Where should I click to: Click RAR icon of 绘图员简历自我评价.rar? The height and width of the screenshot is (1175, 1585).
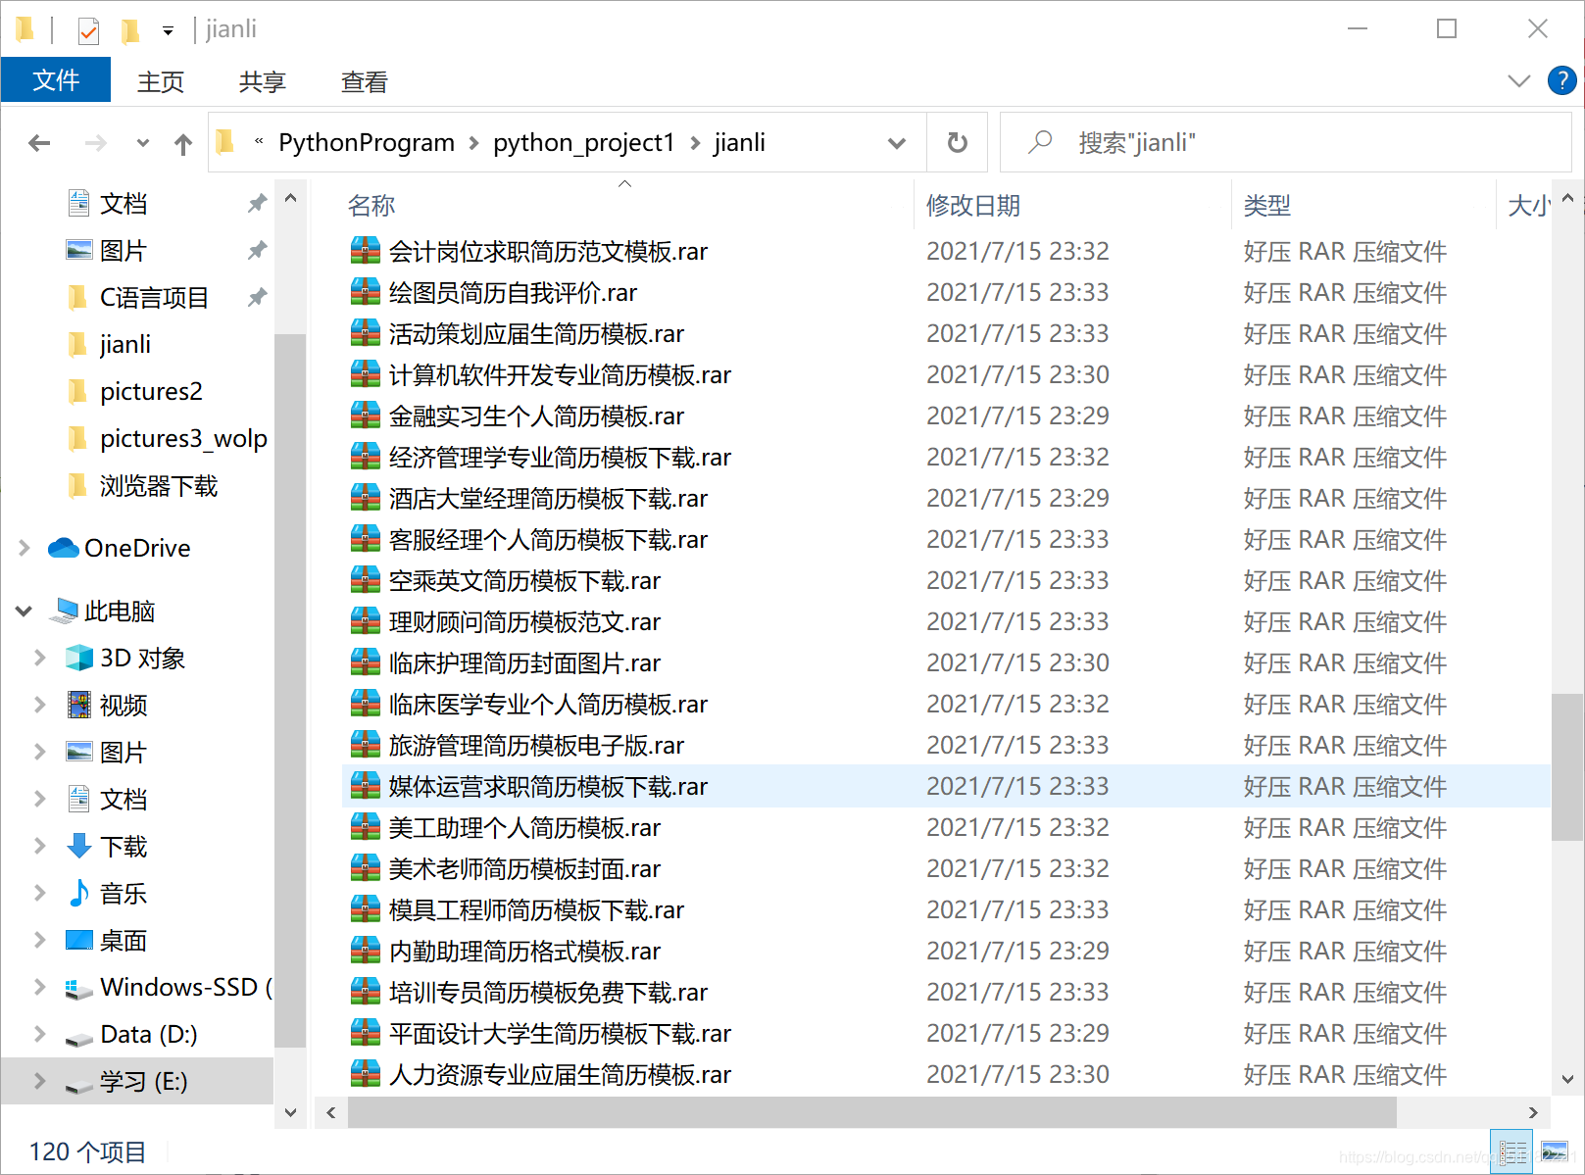(x=366, y=292)
